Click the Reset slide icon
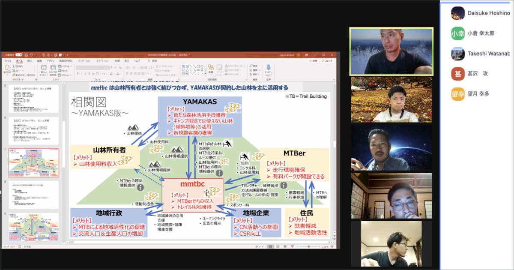 pos(60,70)
